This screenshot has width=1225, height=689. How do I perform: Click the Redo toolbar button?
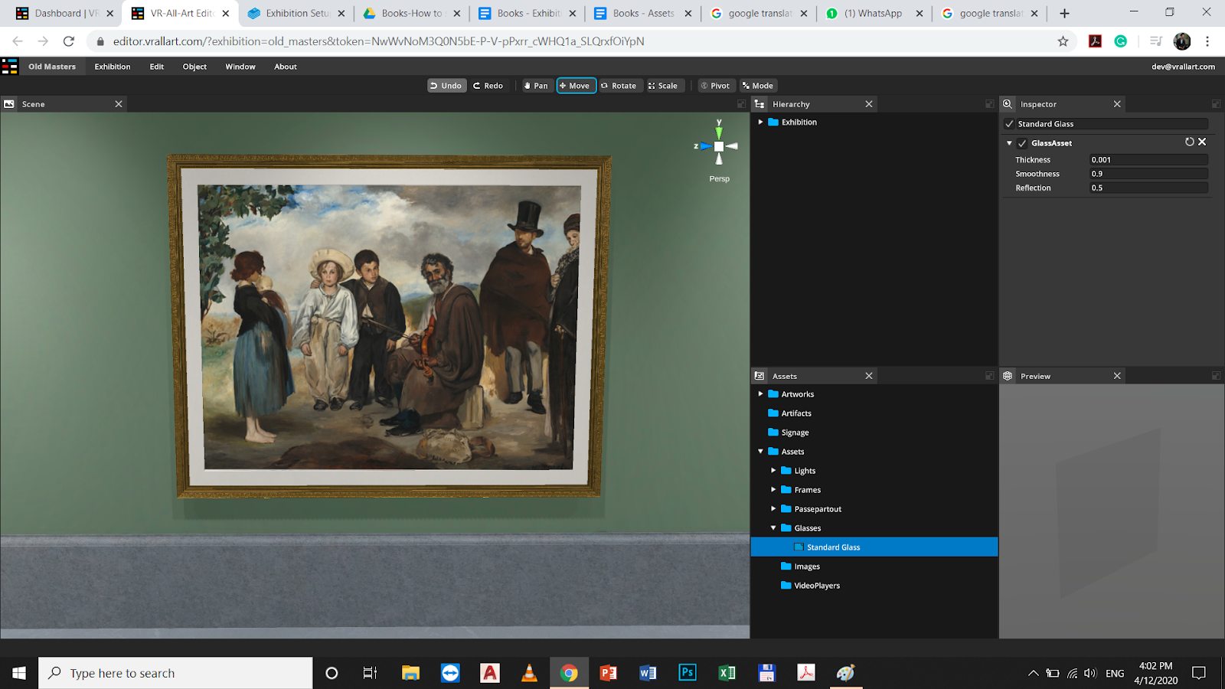[x=488, y=86]
